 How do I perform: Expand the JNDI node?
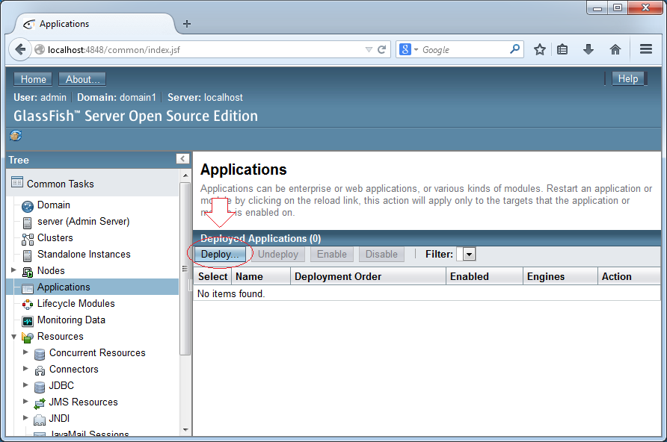25,418
